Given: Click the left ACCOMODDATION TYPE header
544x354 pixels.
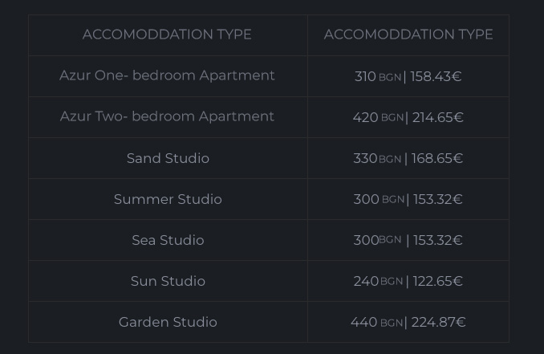Looking at the screenshot, I should click(167, 35).
